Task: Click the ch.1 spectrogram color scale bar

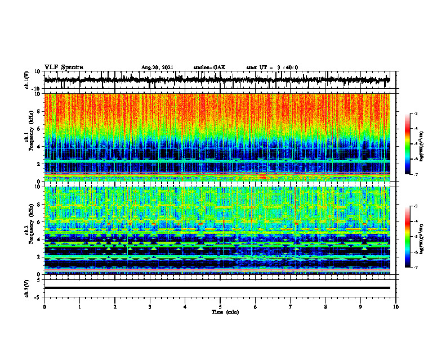Action: pos(408,144)
